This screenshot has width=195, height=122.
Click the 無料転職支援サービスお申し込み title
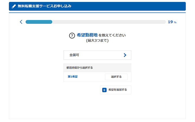pos(44,6)
